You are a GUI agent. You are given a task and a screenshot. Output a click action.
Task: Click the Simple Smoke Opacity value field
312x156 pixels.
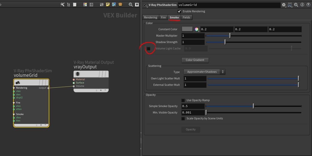193,106
